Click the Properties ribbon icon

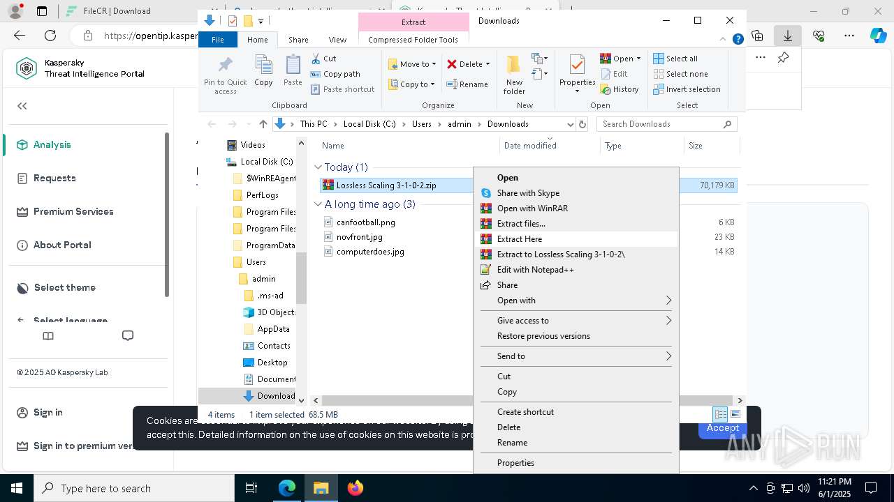(x=577, y=65)
